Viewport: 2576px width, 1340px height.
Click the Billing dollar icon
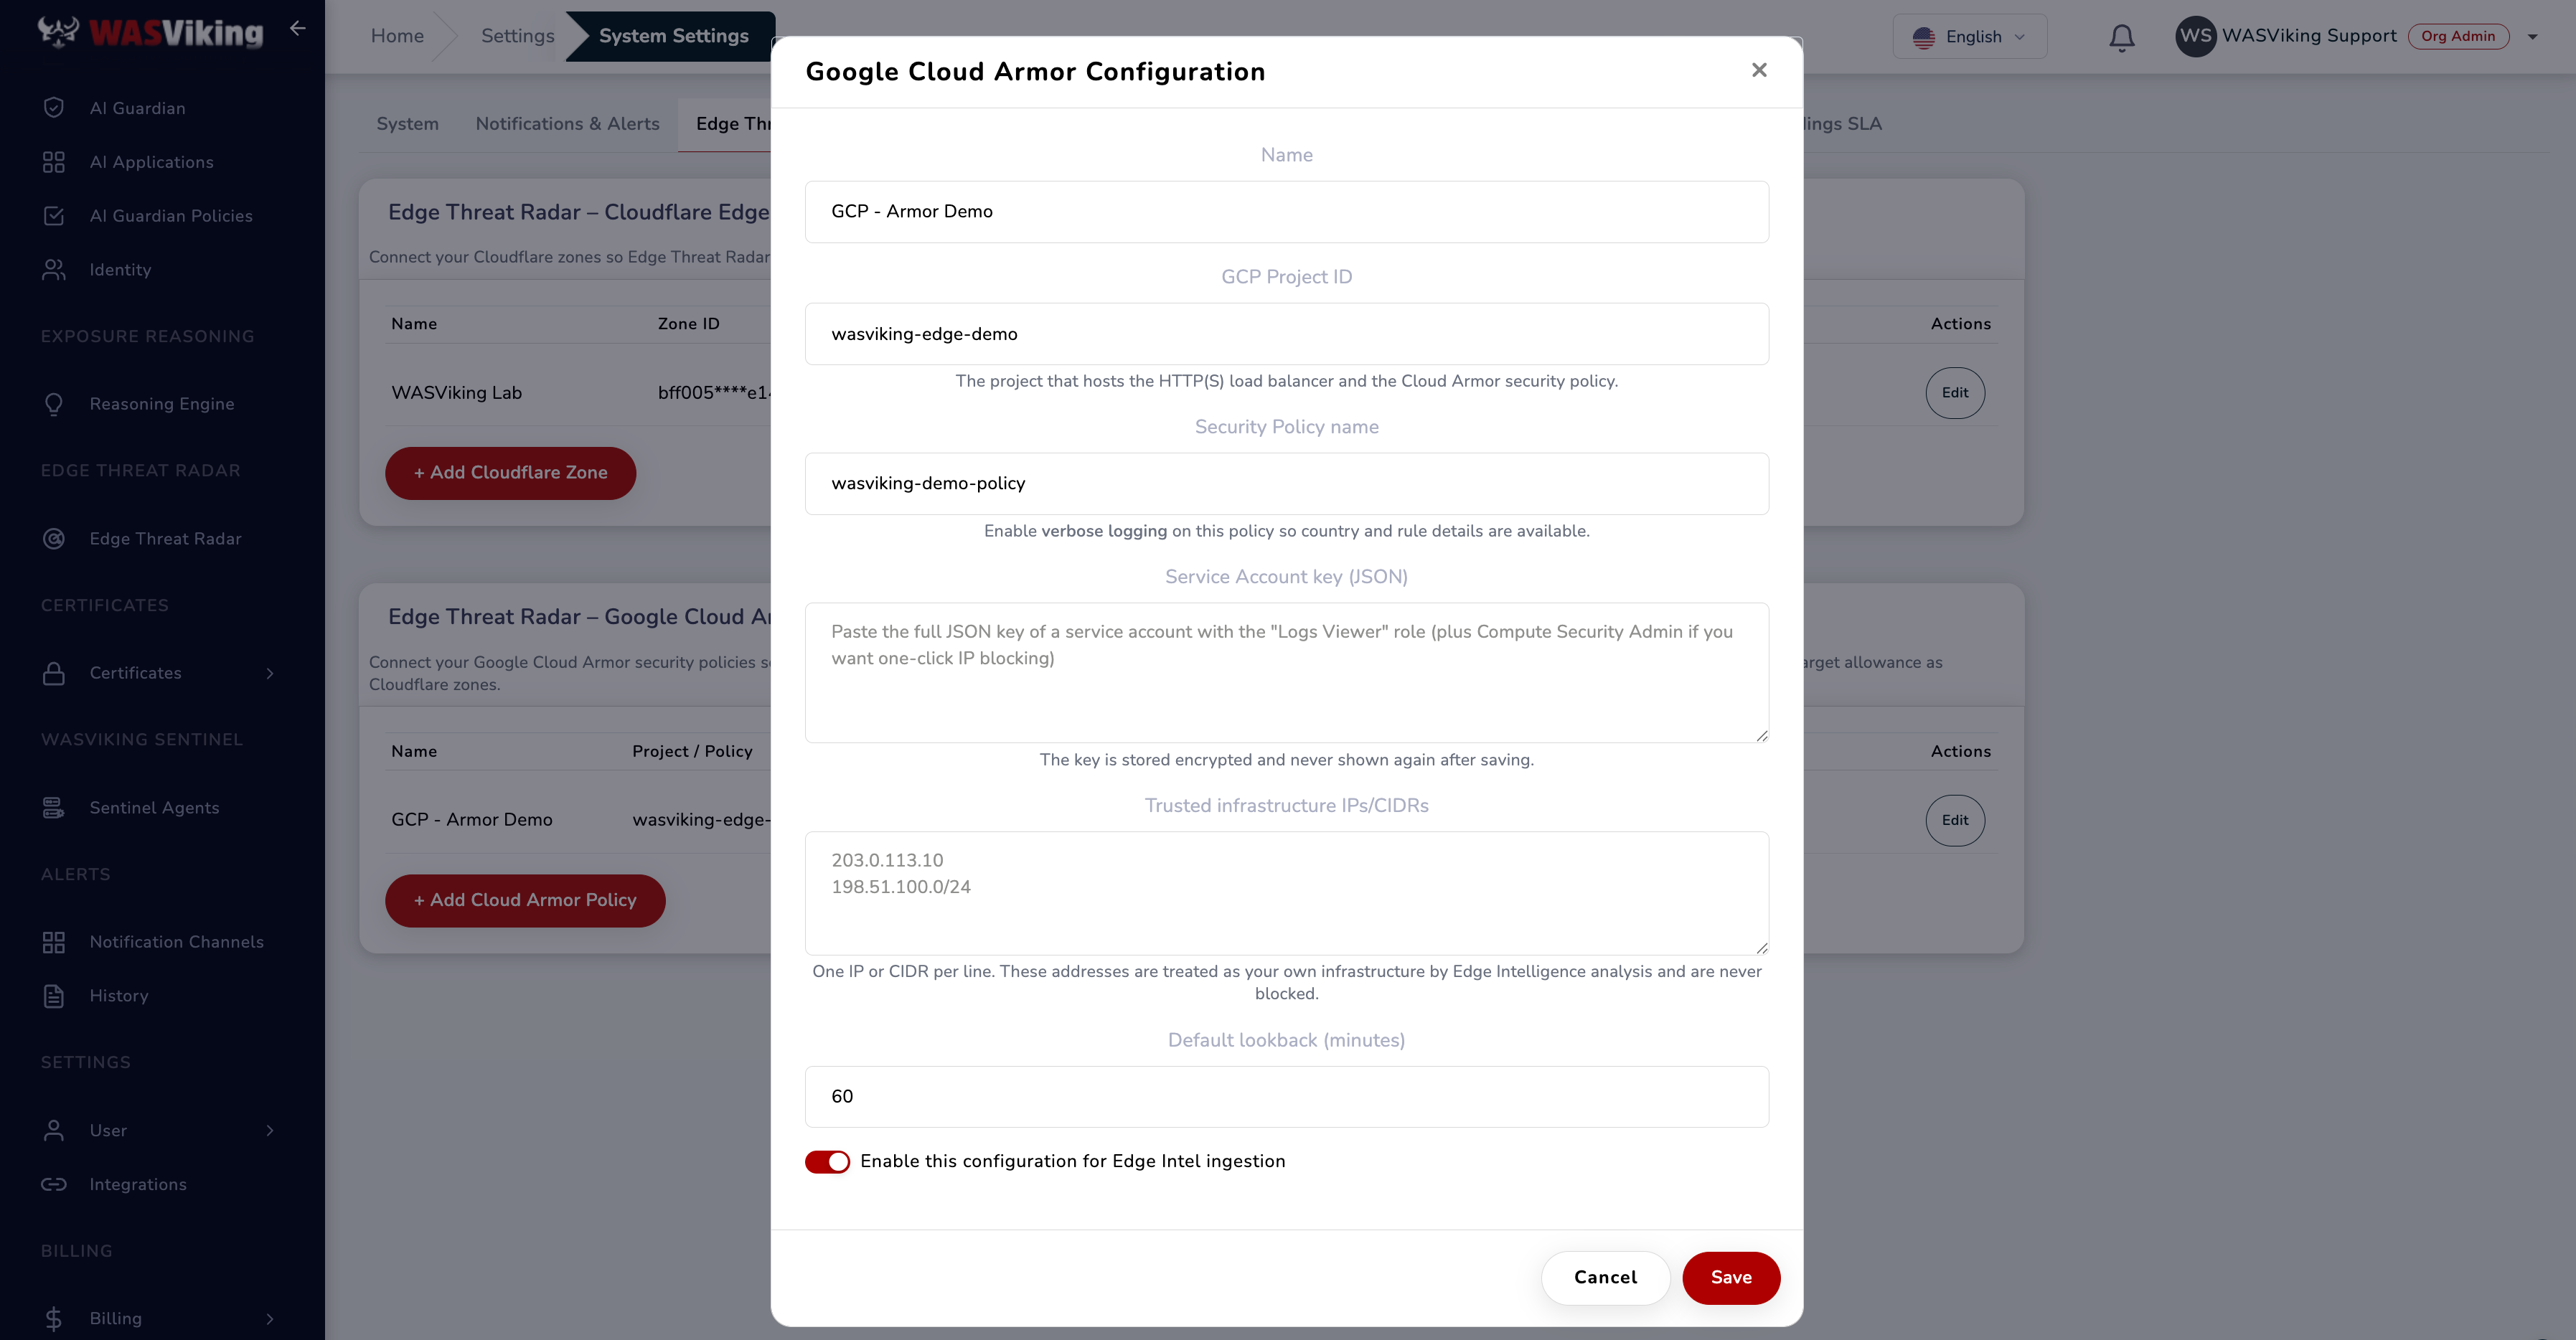click(54, 1318)
